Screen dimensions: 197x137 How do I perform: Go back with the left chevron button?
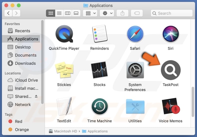pyautogui.click(x=8, y=13)
